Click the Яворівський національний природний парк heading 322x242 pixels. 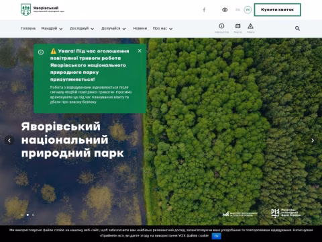coord(72,140)
